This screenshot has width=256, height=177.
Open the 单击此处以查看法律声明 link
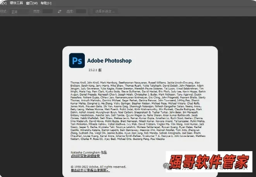point(90,170)
